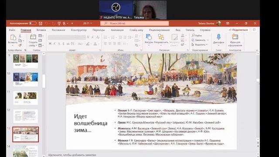Image resolution: width=279 pixels, height=157 pixels.
Task: Center text alignment icon
Action: click(x=110, y=44)
